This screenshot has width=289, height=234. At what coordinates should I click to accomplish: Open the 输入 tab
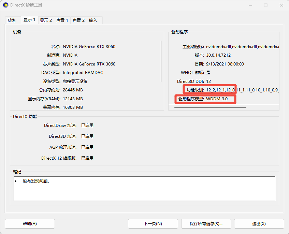click(x=92, y=20)
